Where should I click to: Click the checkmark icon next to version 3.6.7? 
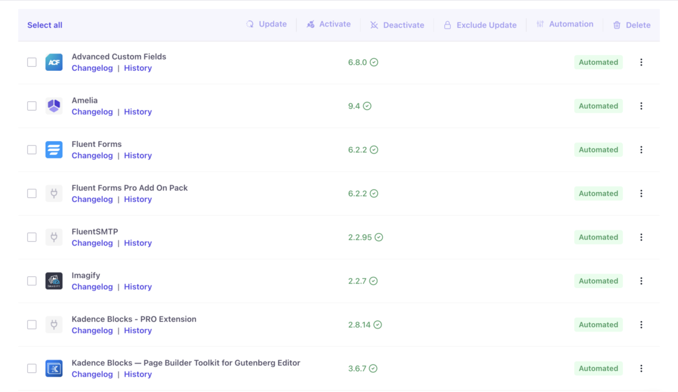tap(373, 368)
